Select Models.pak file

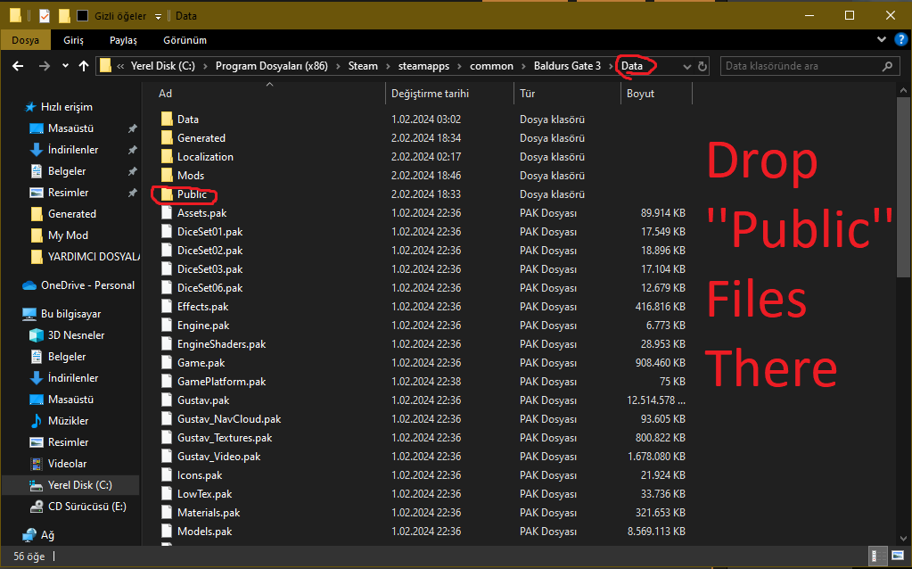(x=205, y=532)
